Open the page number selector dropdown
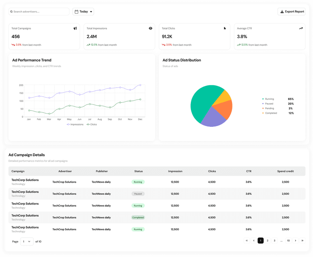Viewport: 313px width, 257px height. coord(27,242)
